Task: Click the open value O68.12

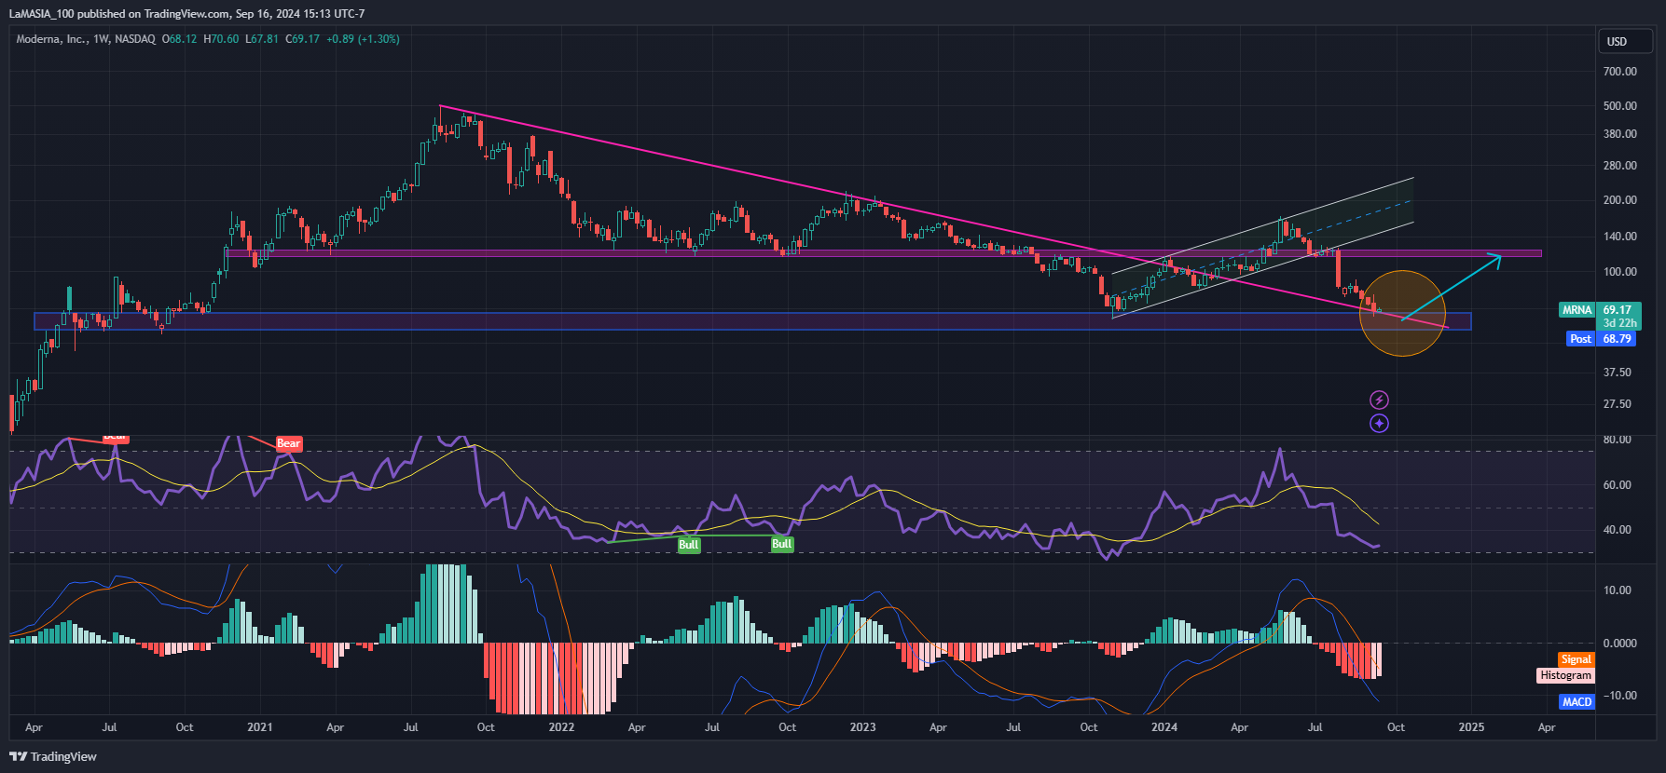Action: [x=180, y=39]
